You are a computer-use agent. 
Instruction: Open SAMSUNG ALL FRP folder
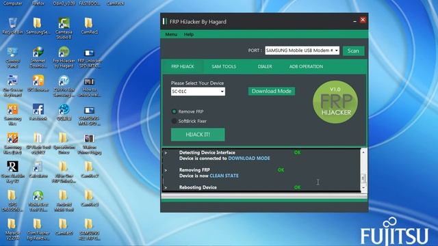coord(90,230)
